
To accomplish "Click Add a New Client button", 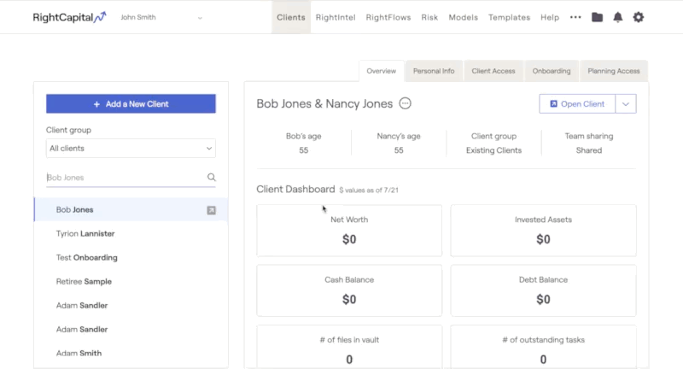I will coord(131,103).
